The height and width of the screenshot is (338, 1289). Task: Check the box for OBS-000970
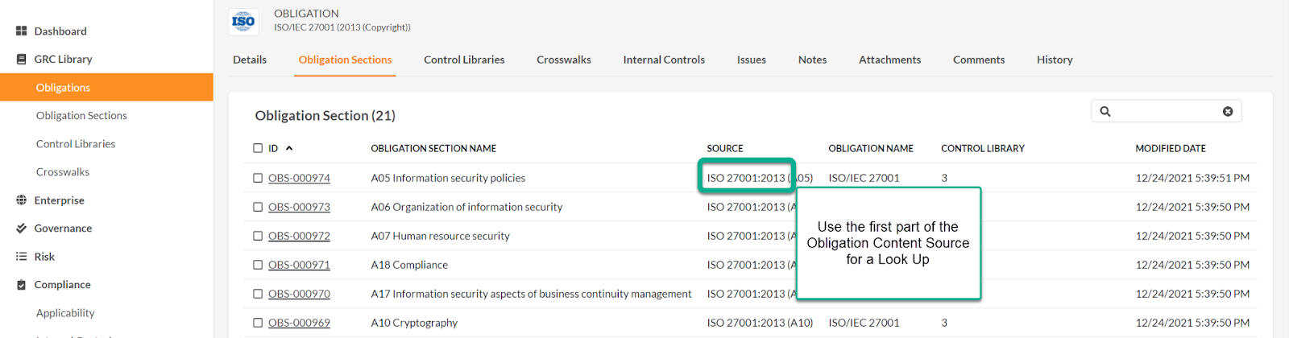coord(258,294)
